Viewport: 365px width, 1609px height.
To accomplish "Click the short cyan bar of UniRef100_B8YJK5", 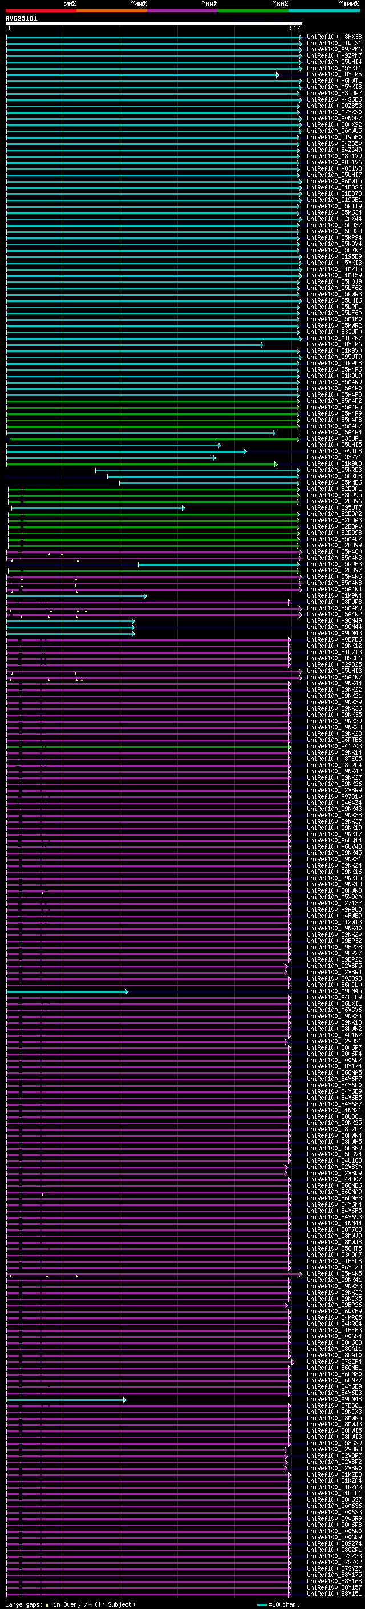I will [142, 75].
